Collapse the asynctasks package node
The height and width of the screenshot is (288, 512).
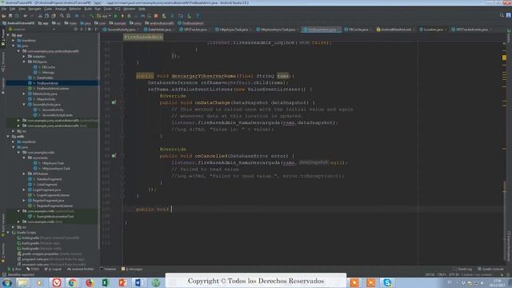click(x=24, y=158)
